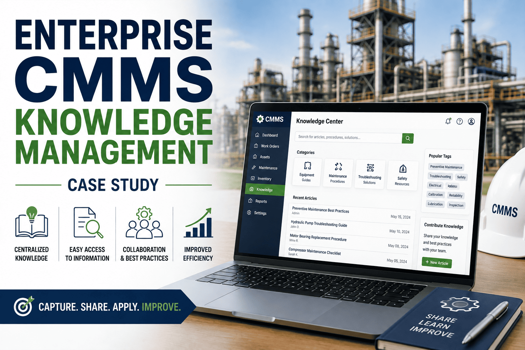This screenshot has width=525, height=350.
Task: Open the Equipment Guides category card
Action: coord(307,172)
